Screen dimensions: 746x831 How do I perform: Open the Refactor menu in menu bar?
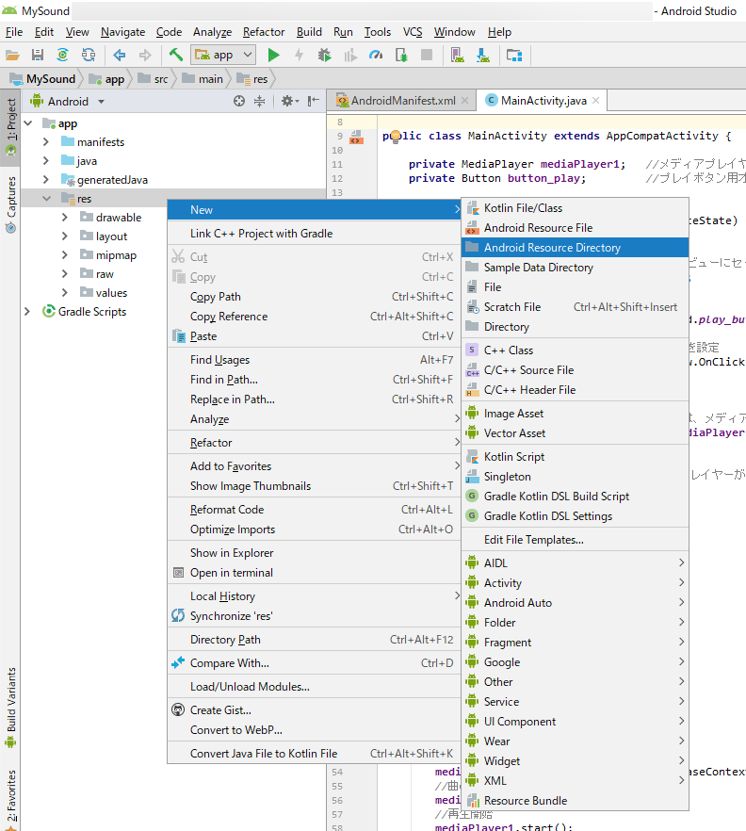[x=264, y=32]
